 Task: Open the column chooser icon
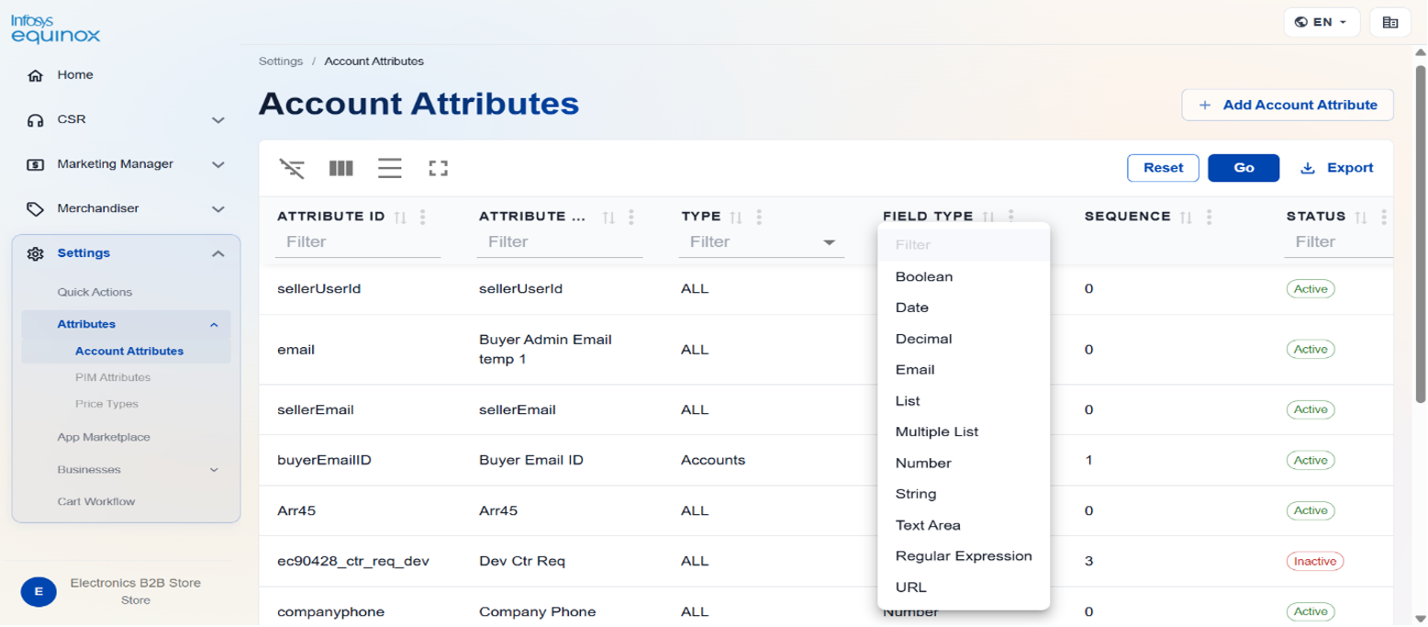[341, 168]
